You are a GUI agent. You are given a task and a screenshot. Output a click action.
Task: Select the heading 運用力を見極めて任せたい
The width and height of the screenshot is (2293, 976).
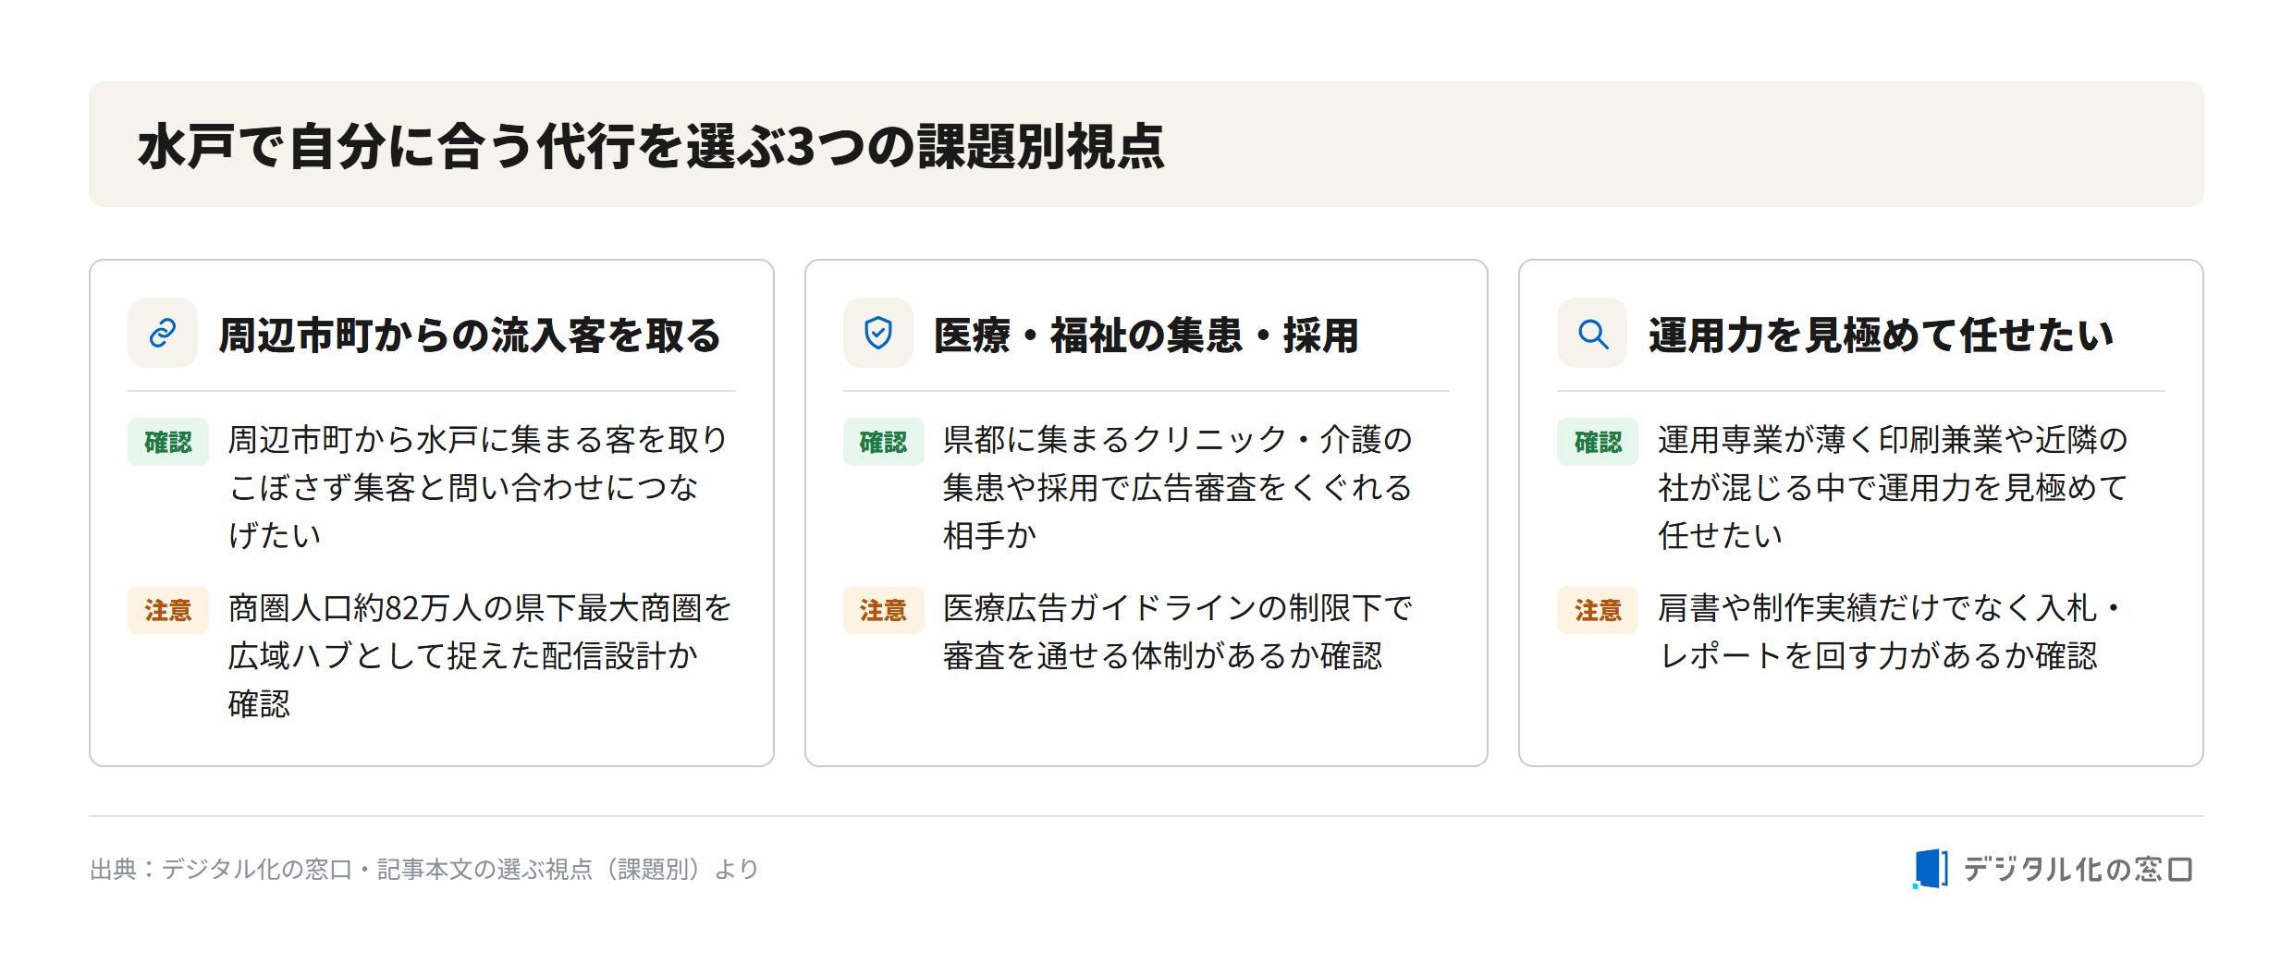(x=1881, y=335)
